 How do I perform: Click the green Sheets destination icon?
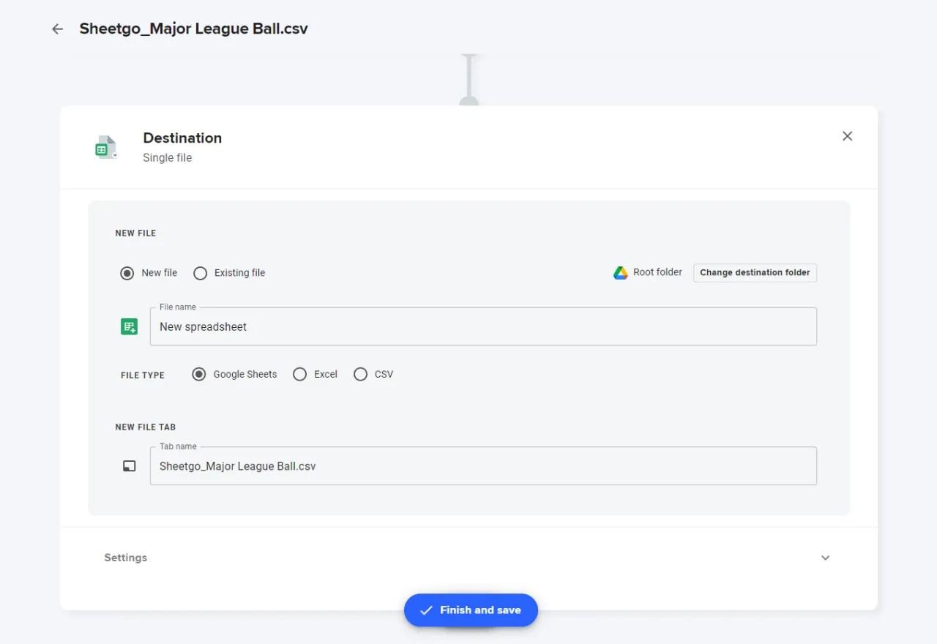coord(105,146)
